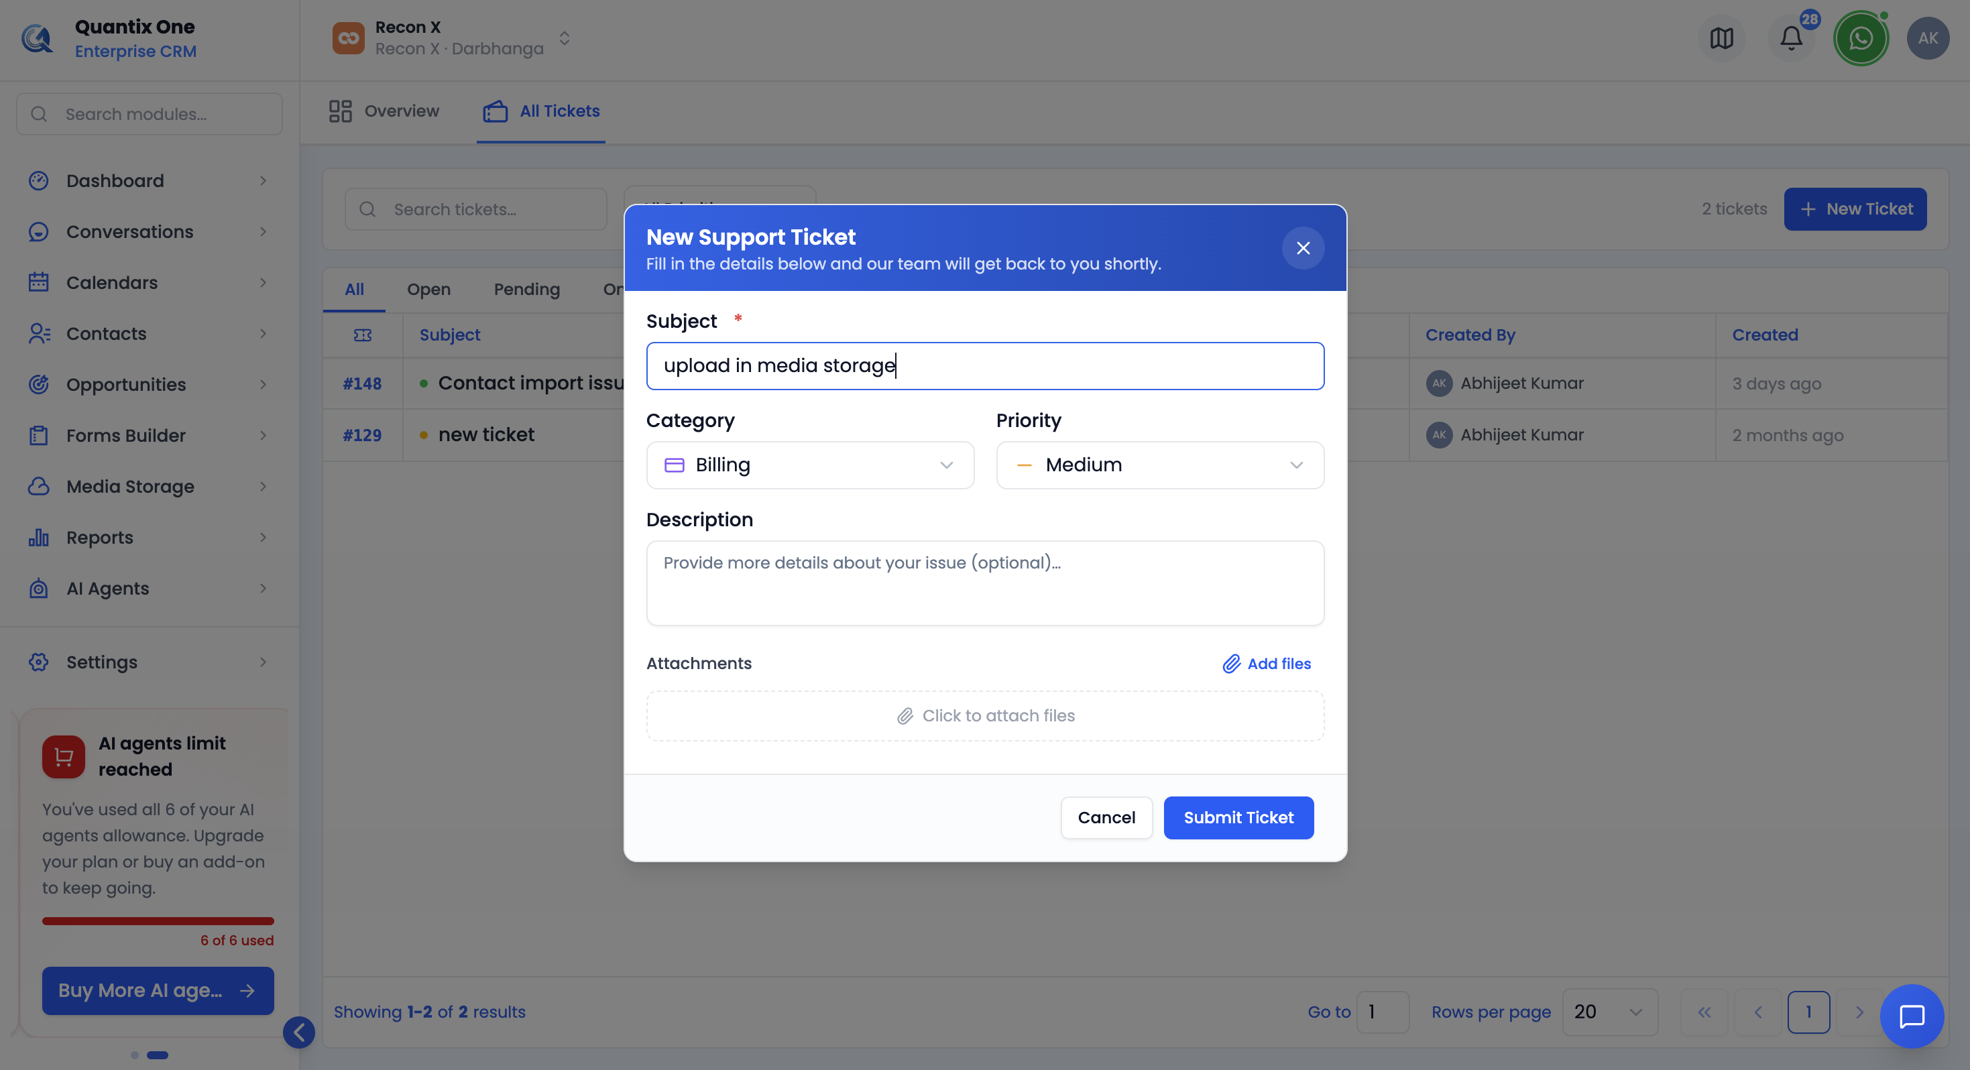Open the Category dropdown showing Billing

click(x=809, y=465)
